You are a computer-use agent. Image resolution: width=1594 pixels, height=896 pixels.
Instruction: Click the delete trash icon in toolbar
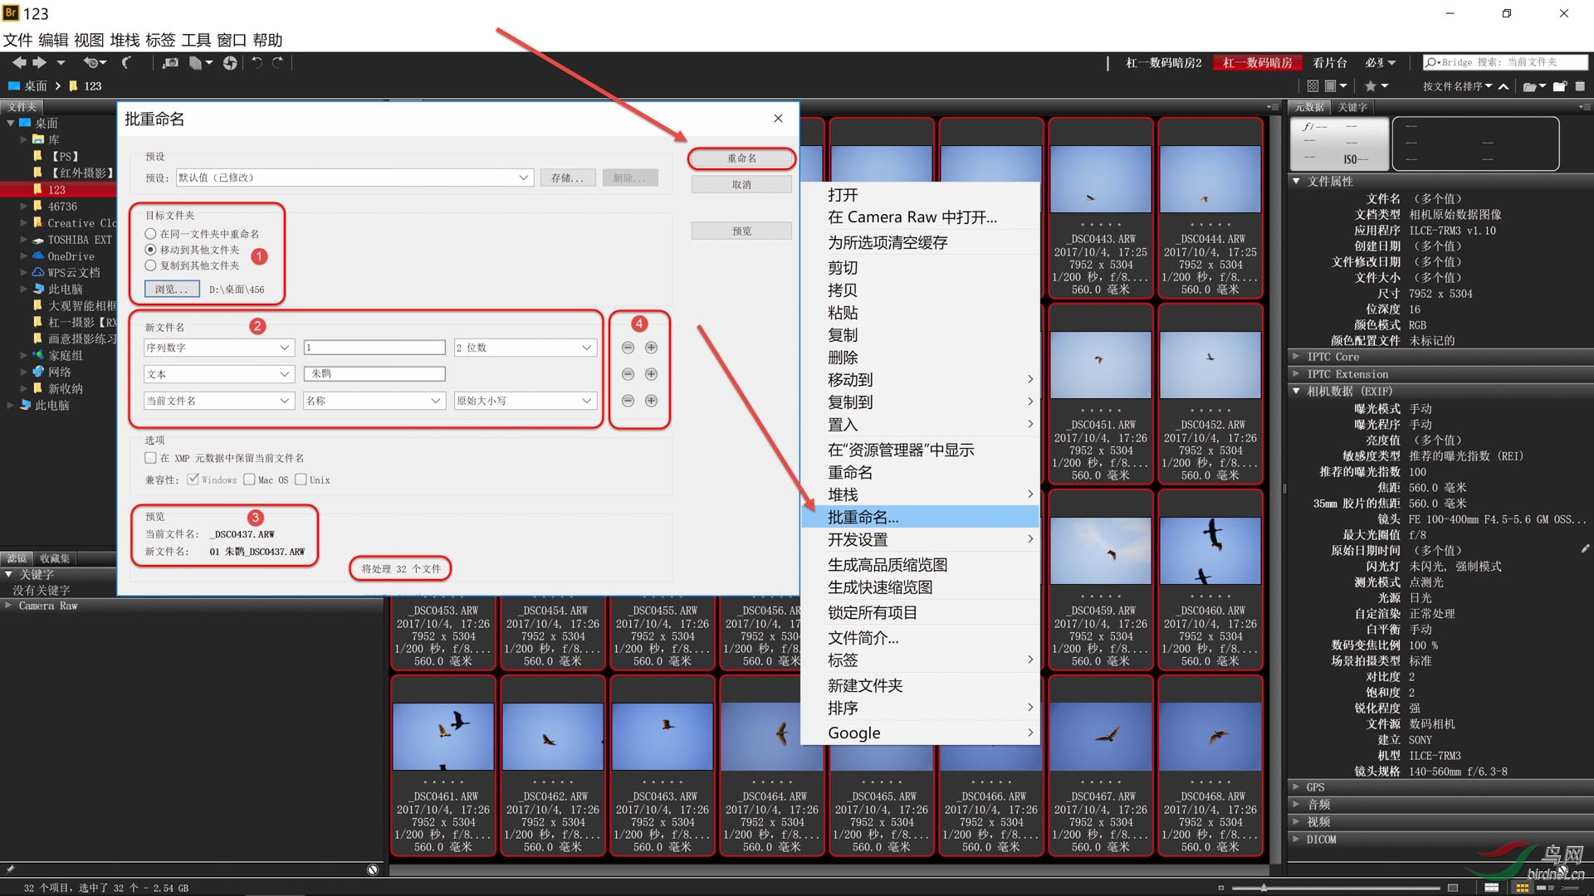1580,85
